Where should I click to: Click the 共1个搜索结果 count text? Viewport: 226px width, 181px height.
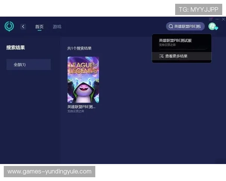[79, 48]
